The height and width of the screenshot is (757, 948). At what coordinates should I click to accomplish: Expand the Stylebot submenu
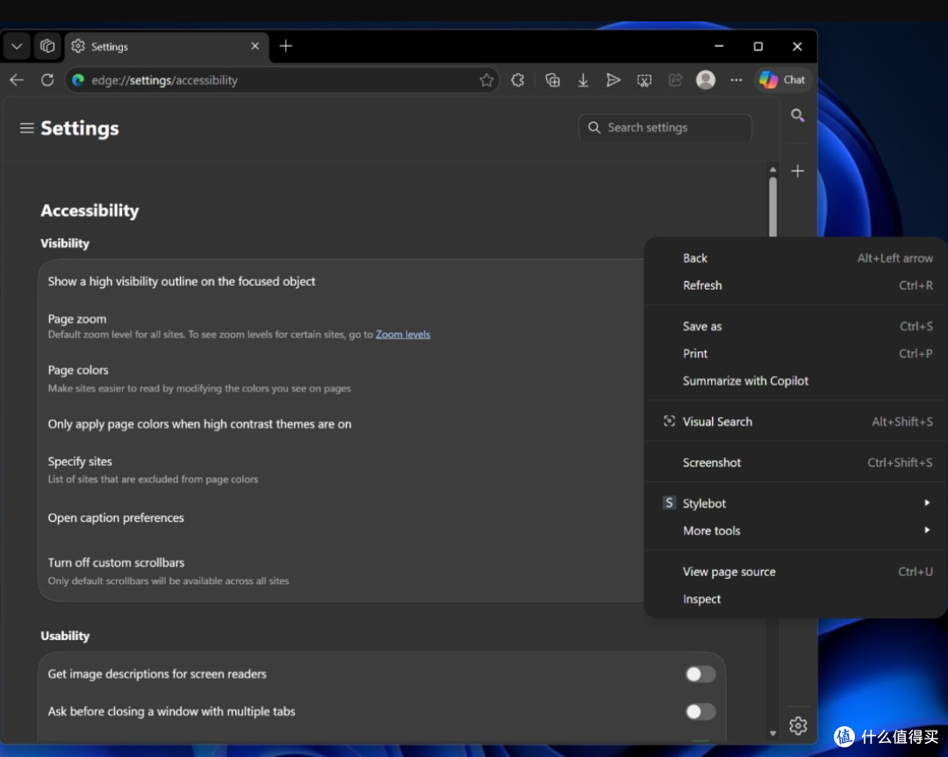coord(795,503)
